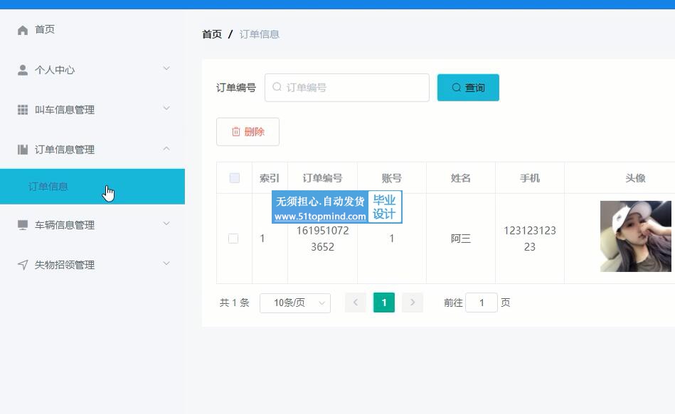Collapse the 订单信息管理 chevron
Screen dimensions: 675x414
click(166, 148)
